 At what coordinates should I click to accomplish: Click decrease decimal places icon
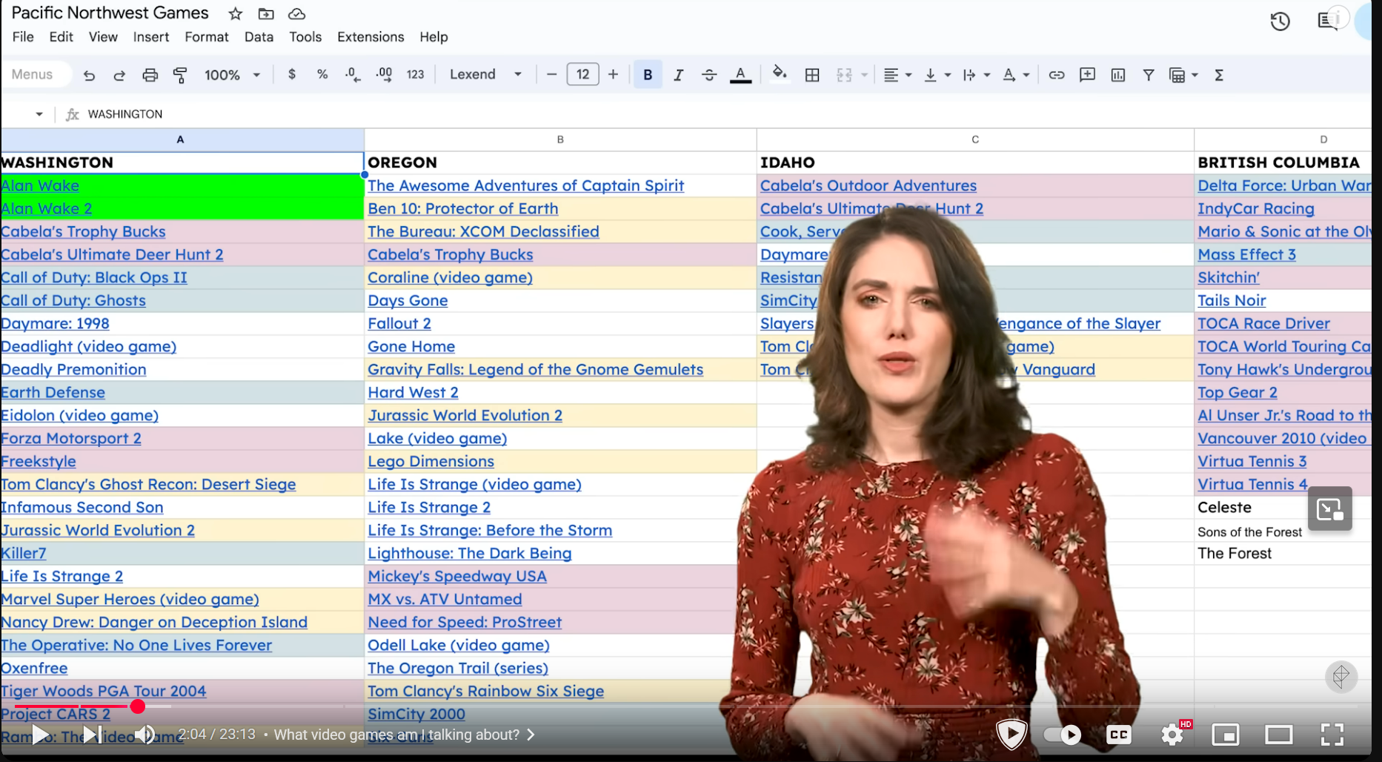click(x=353, y=74)
